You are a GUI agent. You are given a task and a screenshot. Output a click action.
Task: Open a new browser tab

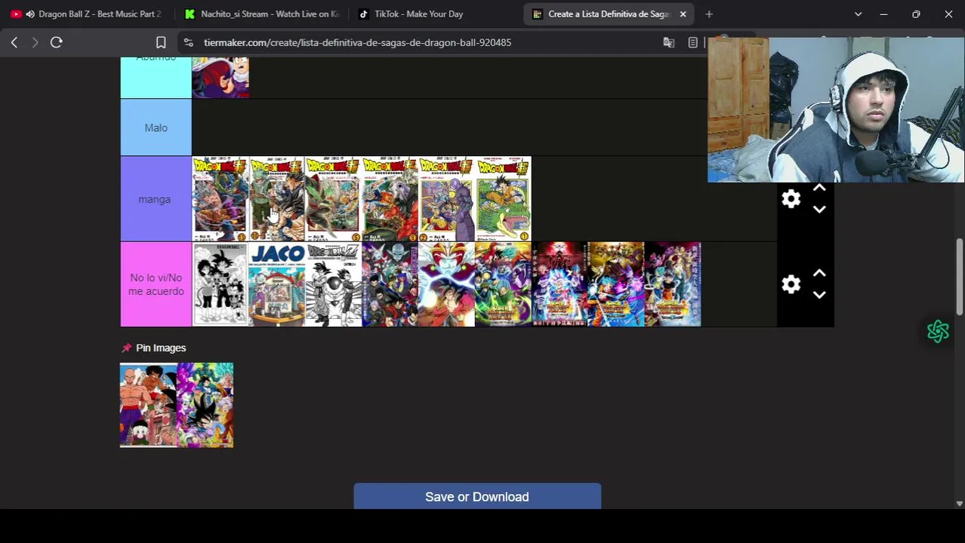(x=709, y=14)
